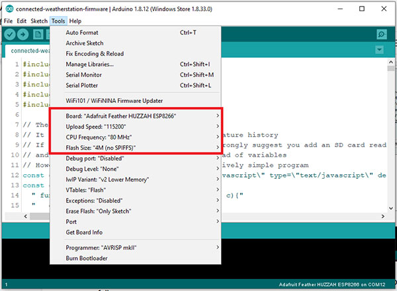Open the Help menu
This screenshot has width=397, height=291.
point(75,21)
